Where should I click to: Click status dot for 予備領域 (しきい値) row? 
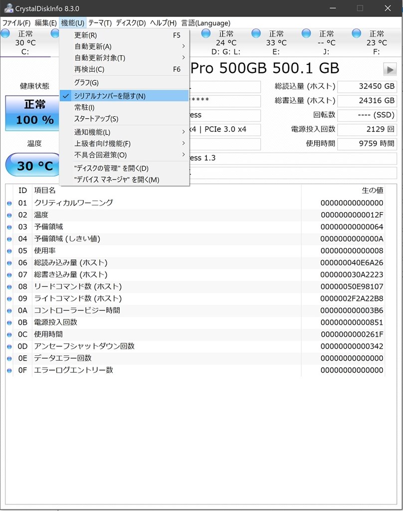point(9,239)
